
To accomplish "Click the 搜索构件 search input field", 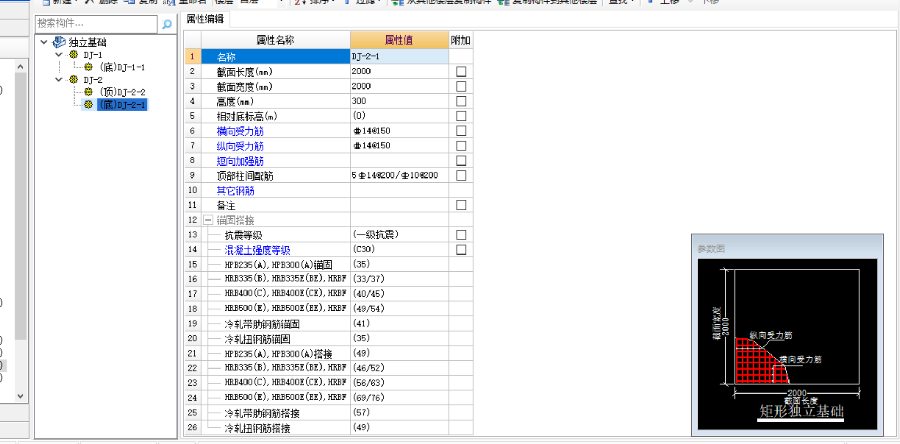I will pyautogui.click(x=96, y=23).
